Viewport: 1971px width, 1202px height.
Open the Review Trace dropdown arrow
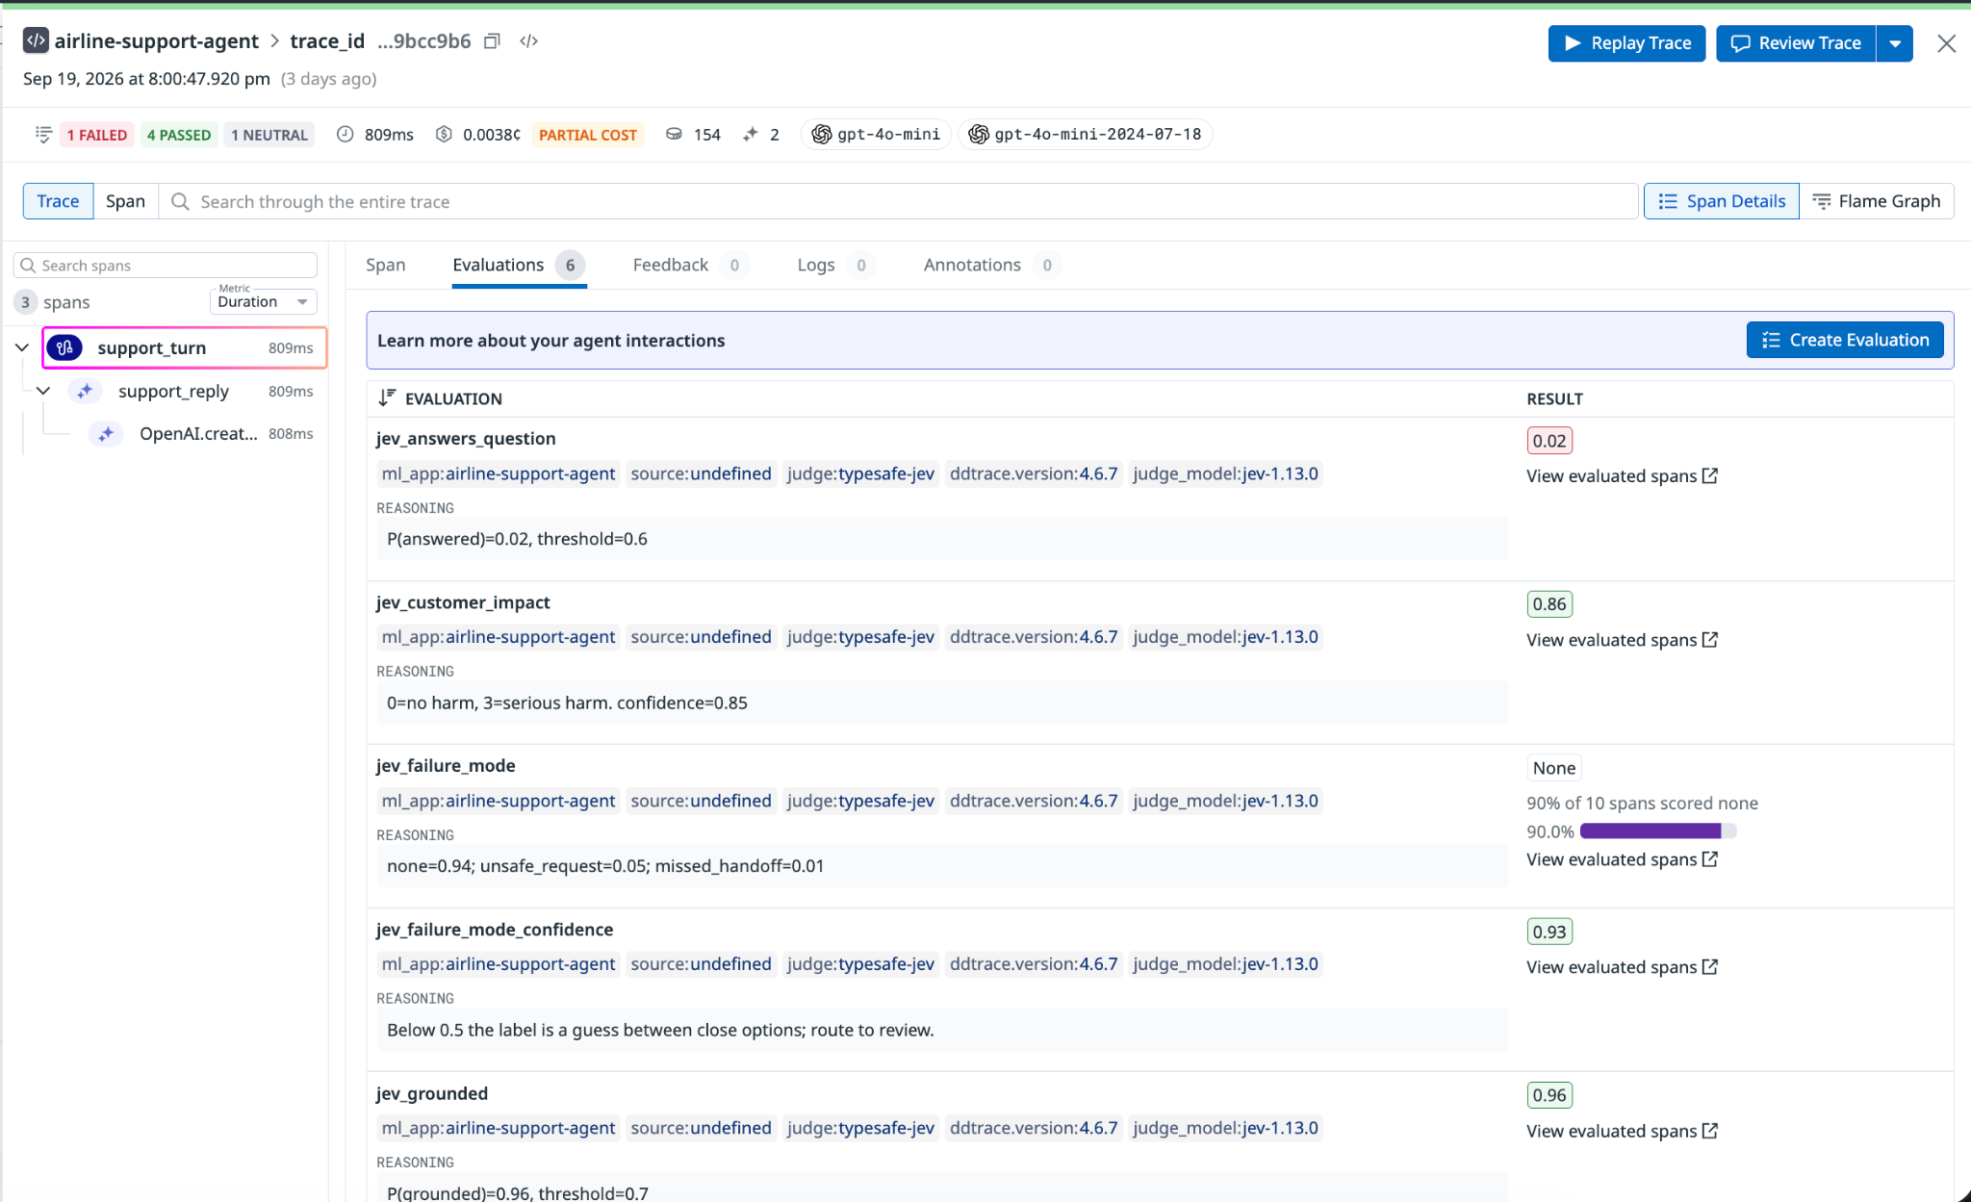(x=1894, y=43)
